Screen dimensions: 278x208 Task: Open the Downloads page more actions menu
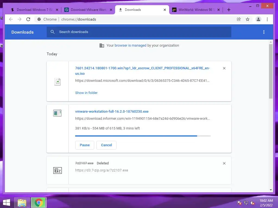264,32
